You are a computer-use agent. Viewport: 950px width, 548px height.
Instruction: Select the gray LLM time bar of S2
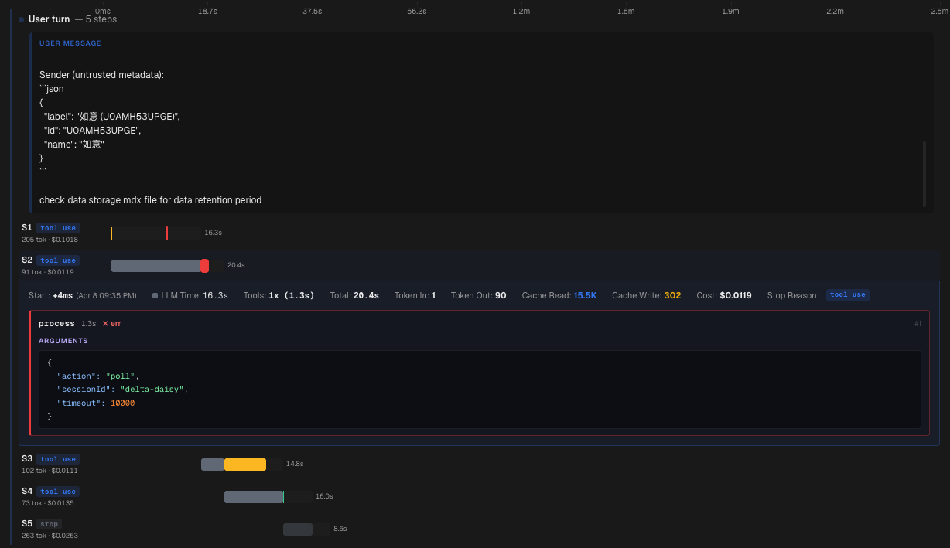155,266
